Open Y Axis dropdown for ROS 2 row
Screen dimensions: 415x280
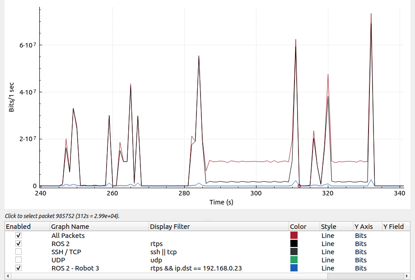(x=360, y=244)
